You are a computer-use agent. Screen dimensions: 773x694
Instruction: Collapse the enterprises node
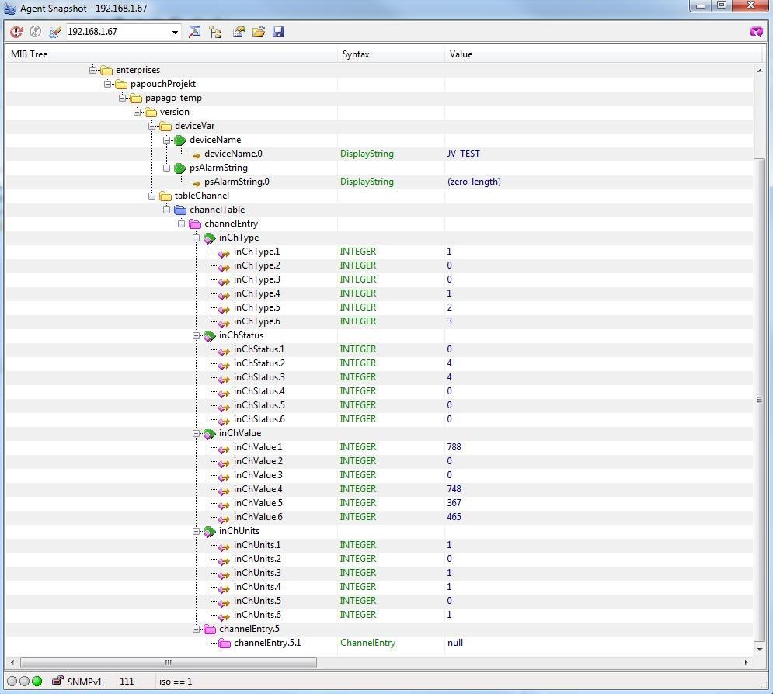point(92,70)
